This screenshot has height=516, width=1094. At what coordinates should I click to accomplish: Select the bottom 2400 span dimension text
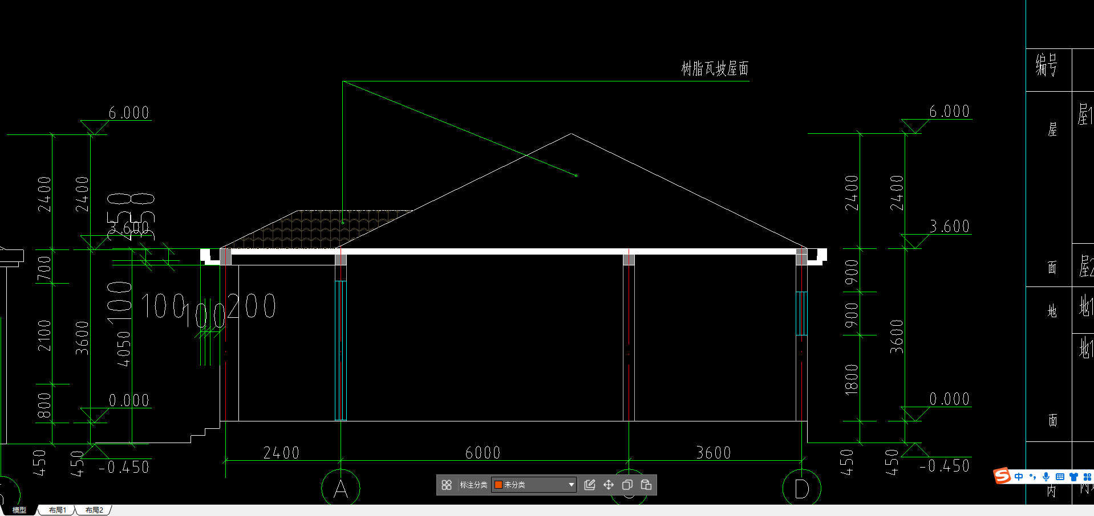281,453
